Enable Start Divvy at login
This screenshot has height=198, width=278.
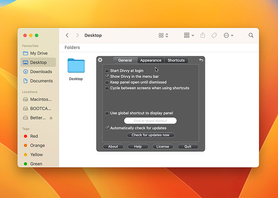point(107,71)
